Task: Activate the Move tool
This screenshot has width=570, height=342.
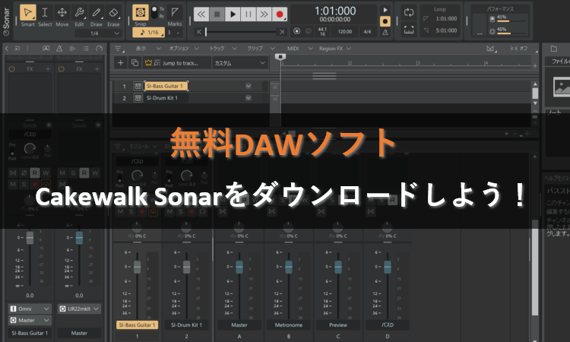Action: (62, 13)
